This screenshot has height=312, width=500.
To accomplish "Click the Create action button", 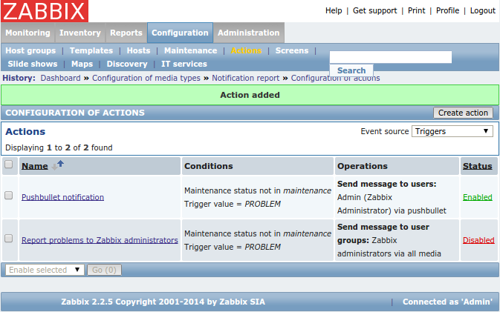I will [463, 113].
